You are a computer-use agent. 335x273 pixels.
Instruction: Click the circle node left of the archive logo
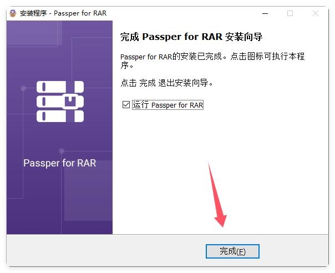click(23, 88)
